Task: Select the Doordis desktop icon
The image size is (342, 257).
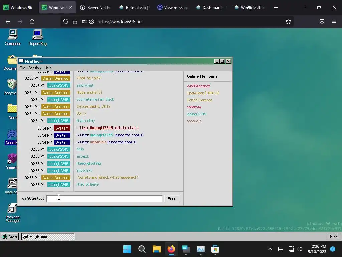Action: pyautogui.click(x=11, y=137)
